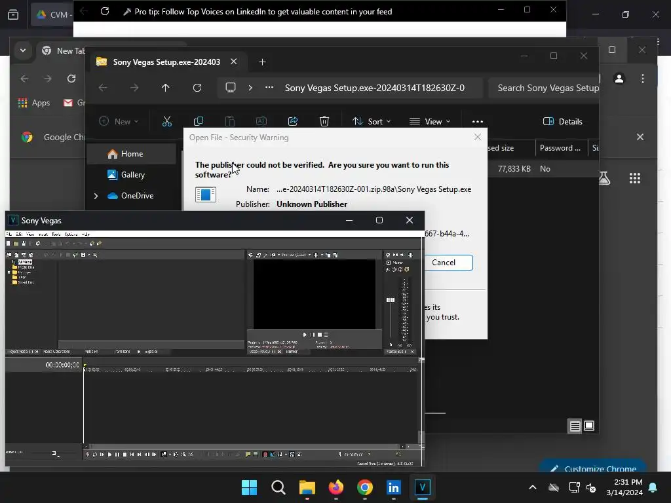The height and width of the screenshot is (503, 671).
Task: Open the Windows Start menu
Action: (249, 487)
